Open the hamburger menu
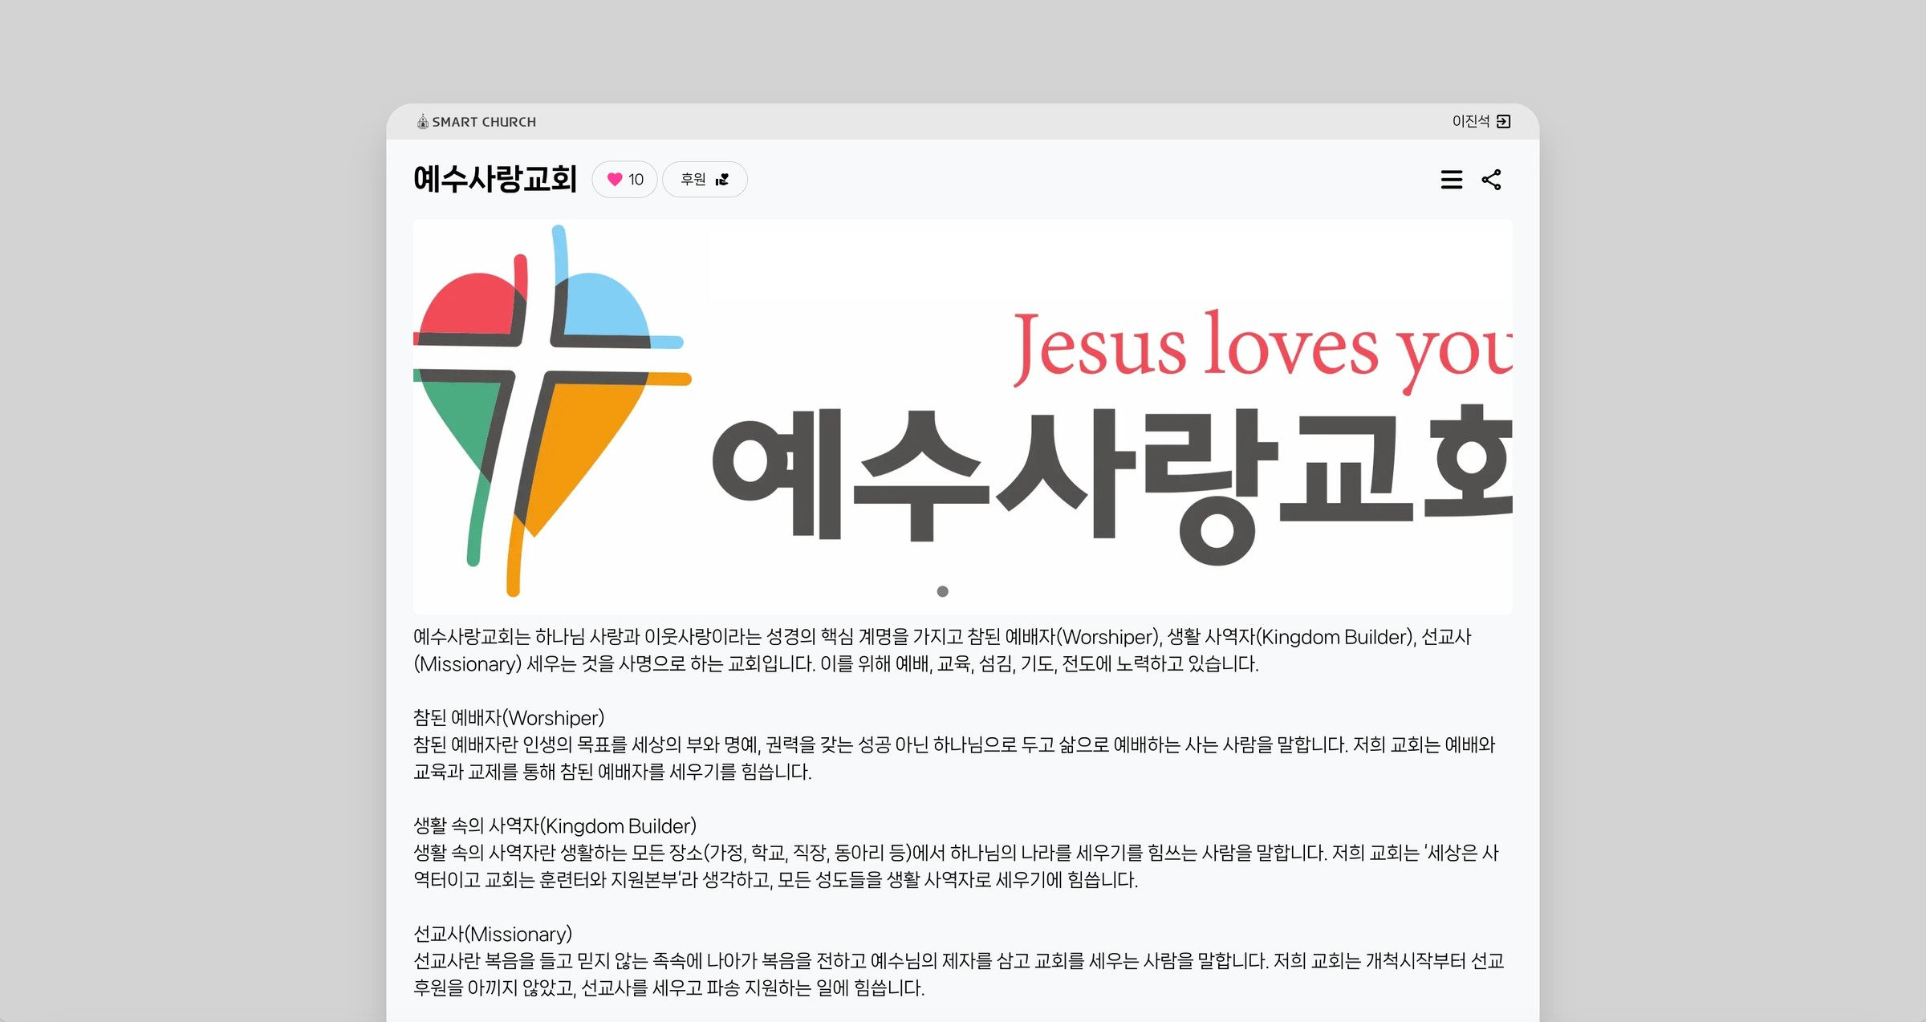1926x1022 pixels. [x=1451, y=180]
